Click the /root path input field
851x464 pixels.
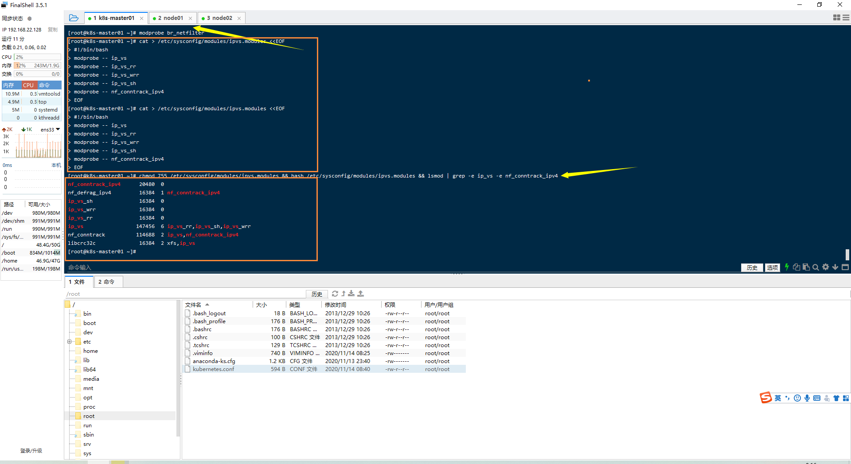185,294
